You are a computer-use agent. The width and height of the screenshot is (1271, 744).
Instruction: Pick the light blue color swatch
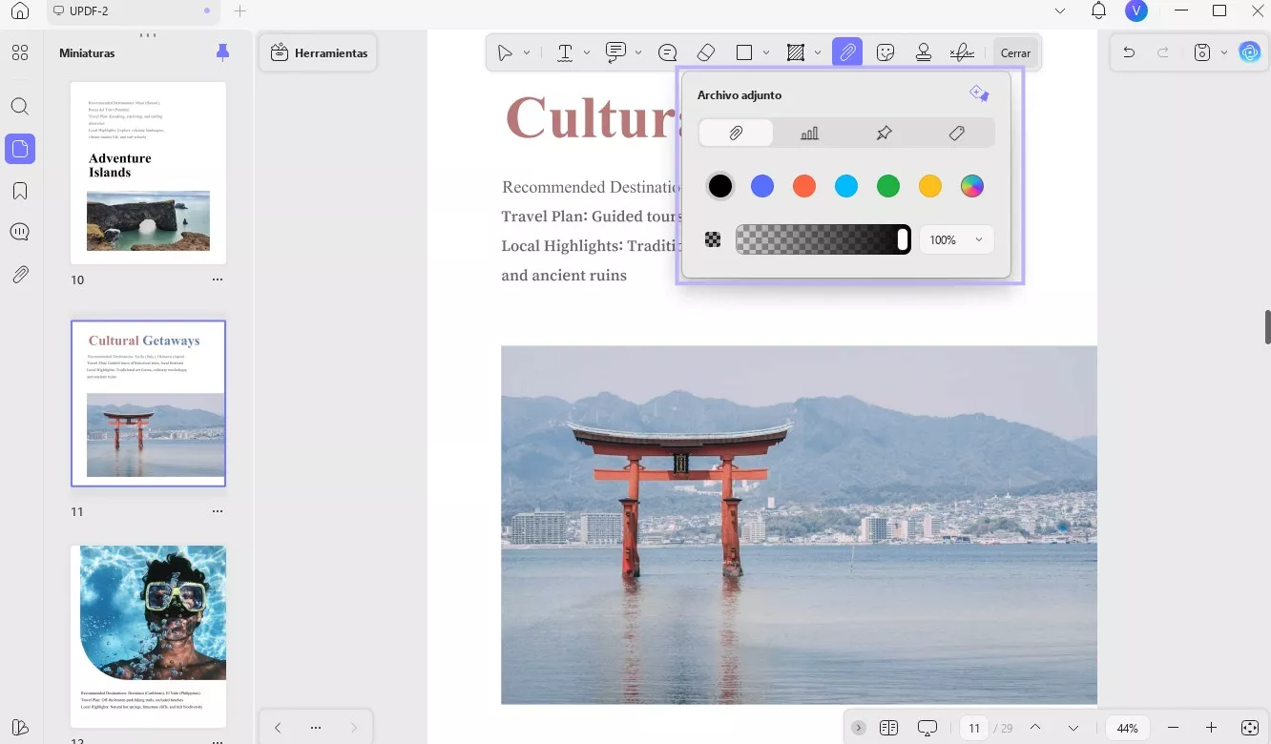pos(846,186)
